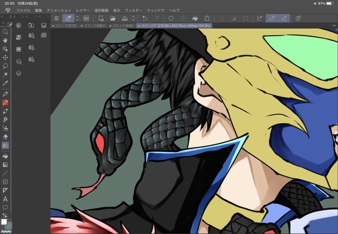Select the Operation object tool
Viewport: 338px width, 234px height.
click(x=5, y=49)
